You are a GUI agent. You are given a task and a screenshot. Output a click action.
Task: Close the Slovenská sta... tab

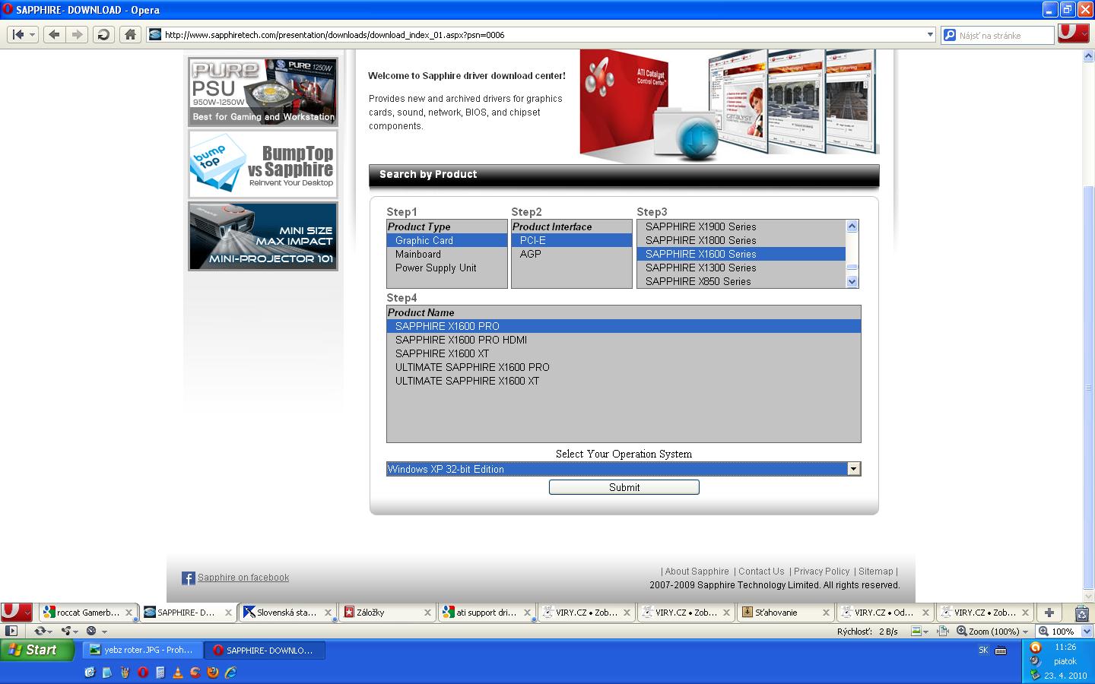point(328,613)
